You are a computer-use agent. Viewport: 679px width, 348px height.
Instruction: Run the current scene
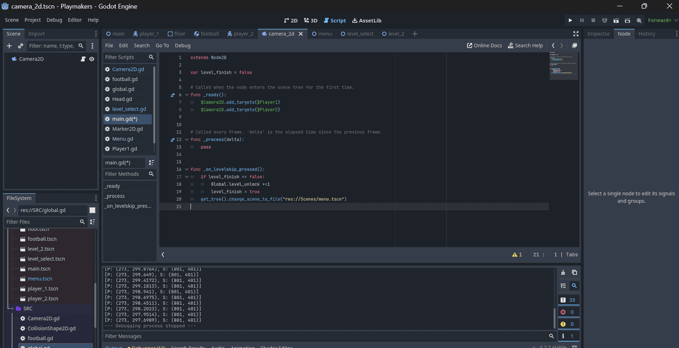tap(616, 21)
